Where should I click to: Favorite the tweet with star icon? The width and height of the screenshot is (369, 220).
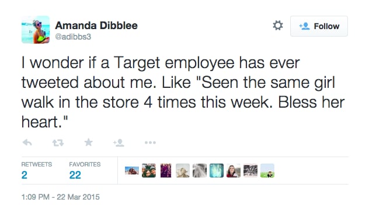pyautogui.click(x=89, y=142)
